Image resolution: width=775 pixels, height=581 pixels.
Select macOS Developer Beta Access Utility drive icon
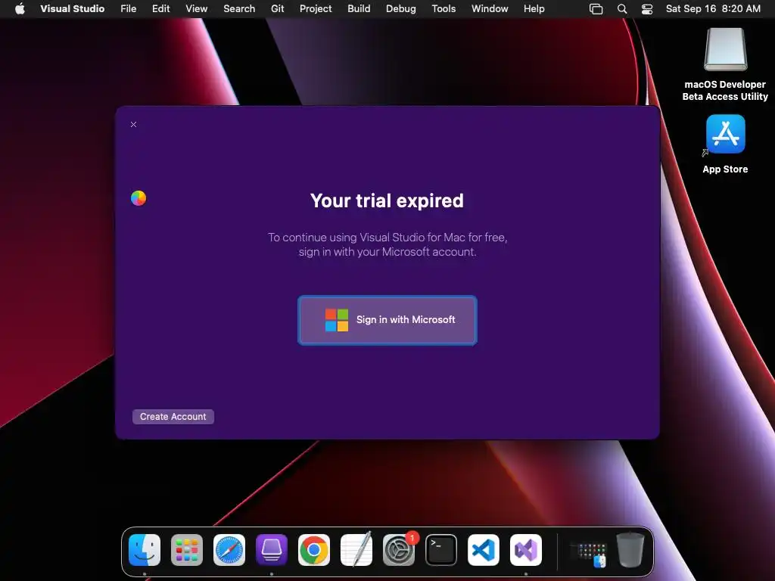[725, 49]
